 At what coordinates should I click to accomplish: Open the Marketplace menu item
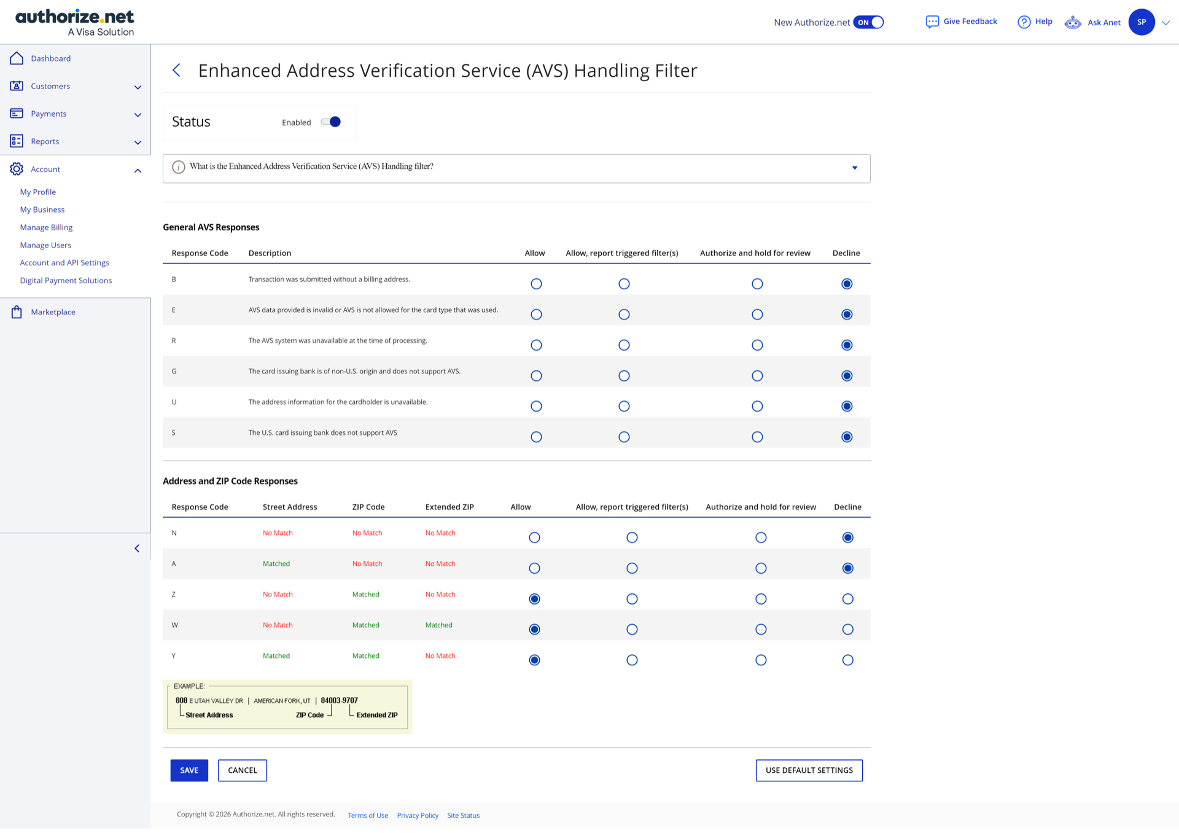tap(53, 312)
